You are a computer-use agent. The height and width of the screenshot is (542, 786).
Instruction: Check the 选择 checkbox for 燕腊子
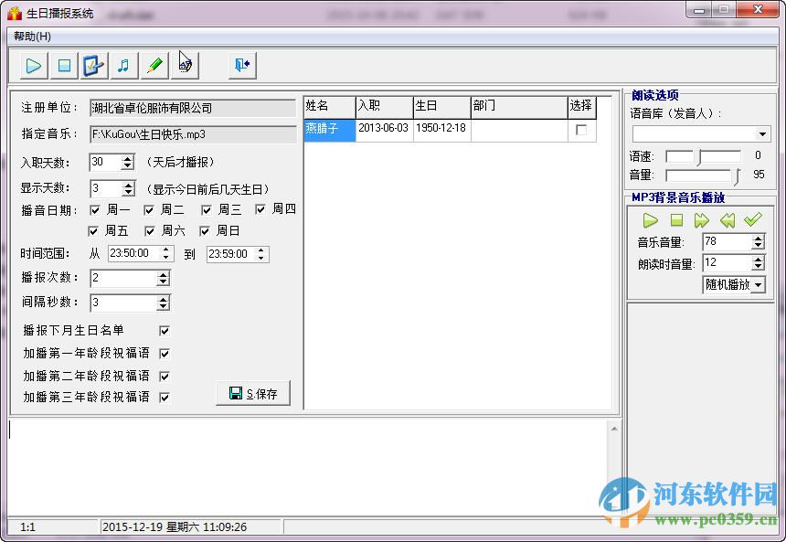coord(582,130)
